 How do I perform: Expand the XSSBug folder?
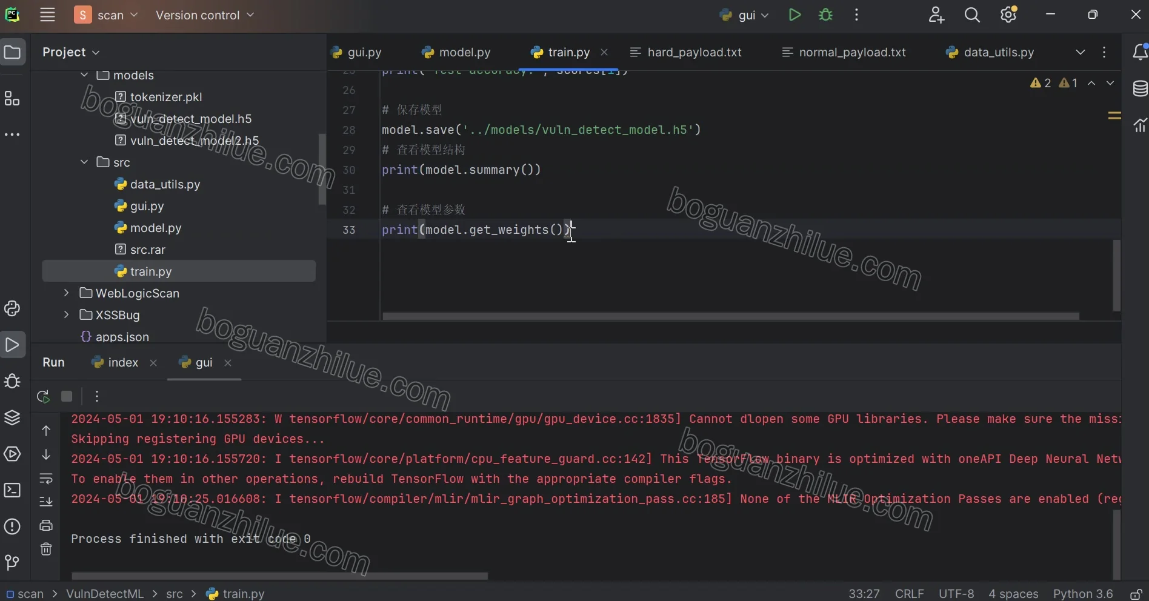tap(67, 315)
